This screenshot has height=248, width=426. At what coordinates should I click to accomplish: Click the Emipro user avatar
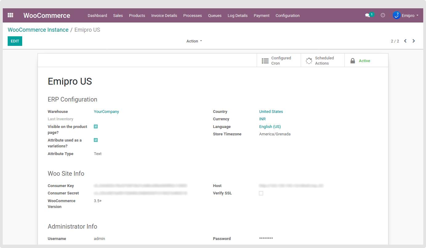(396, 15)
